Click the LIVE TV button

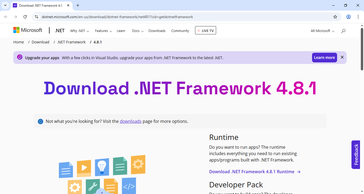click(x=205, y=30)
